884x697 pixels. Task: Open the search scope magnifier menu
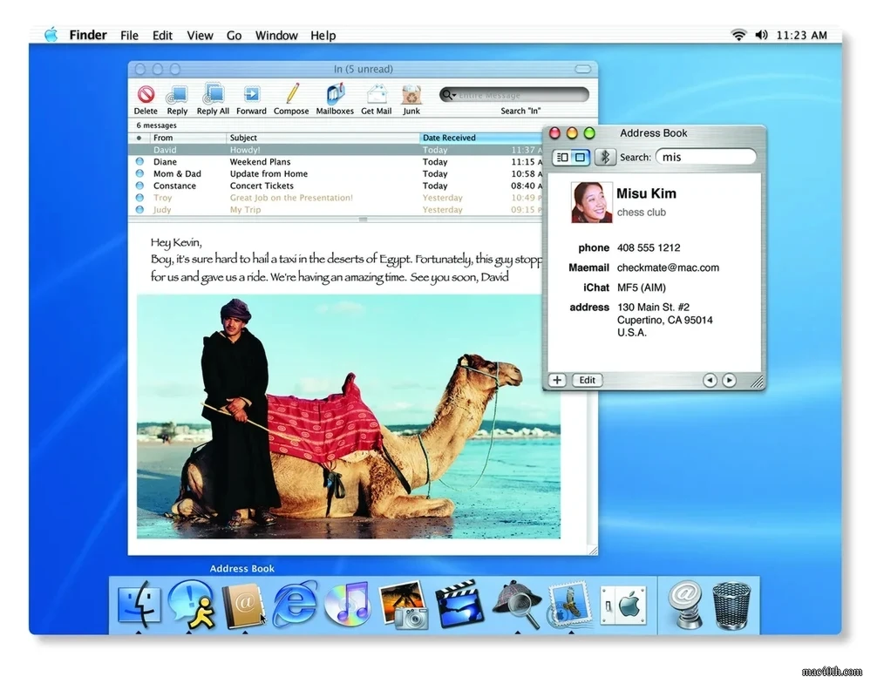coord(445,94)
